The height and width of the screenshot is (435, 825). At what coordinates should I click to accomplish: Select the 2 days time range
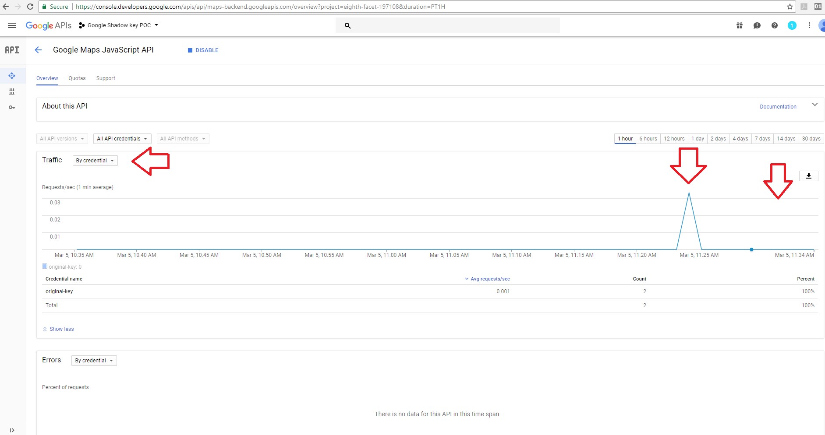pos(718,139)
